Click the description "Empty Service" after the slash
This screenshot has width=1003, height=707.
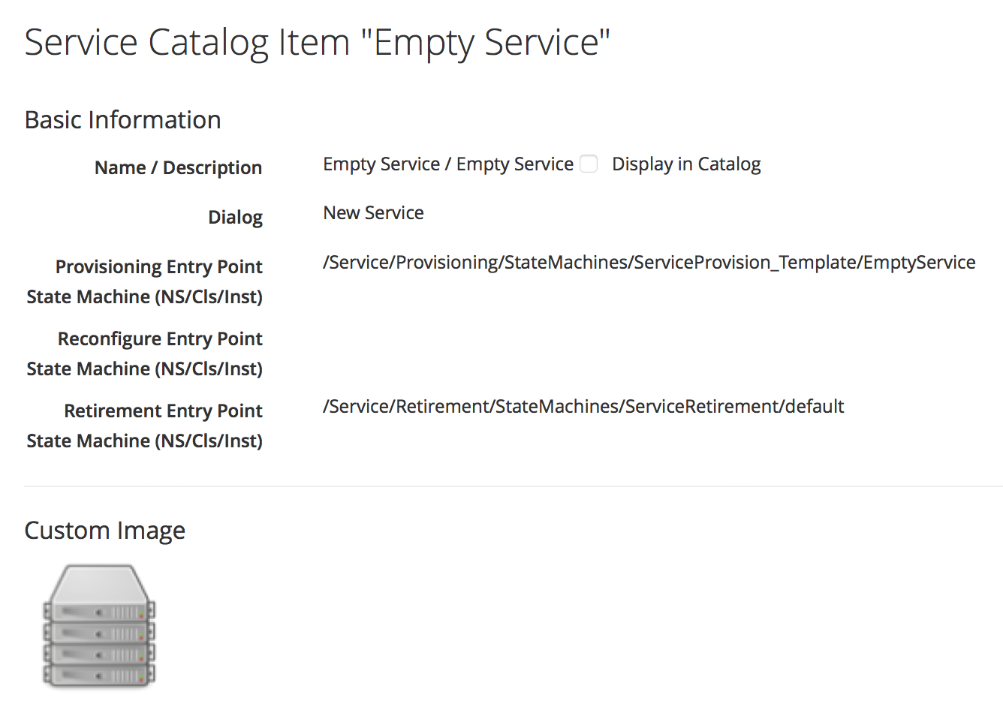pyautogui.click(x=515, y=164)
